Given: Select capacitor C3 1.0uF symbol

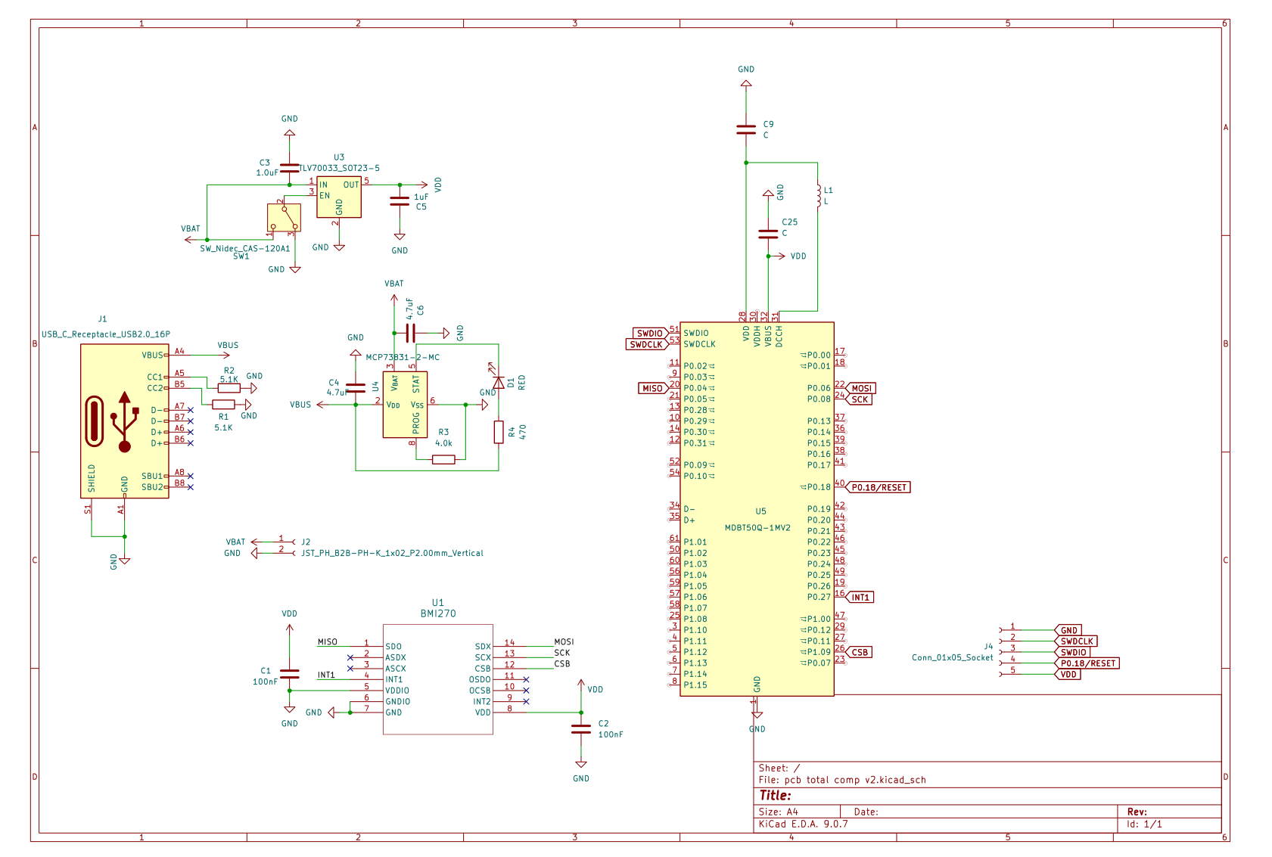Looking at the screenshot, I should click(x=289, y=167).
